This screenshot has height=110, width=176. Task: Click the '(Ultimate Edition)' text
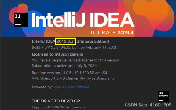(x=93, y=41)
